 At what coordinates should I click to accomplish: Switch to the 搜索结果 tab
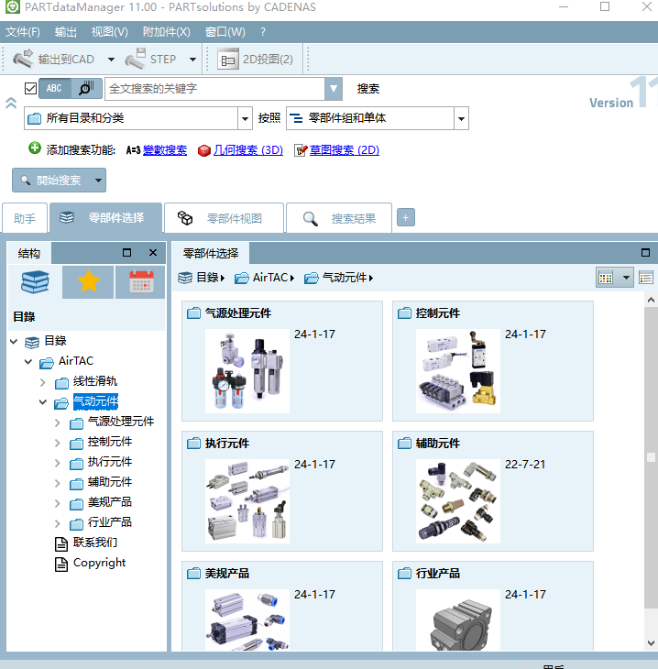tap(339, 218)
